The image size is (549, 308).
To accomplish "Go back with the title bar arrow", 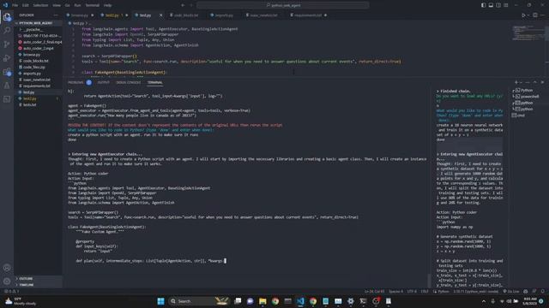I will click(183, 5).
